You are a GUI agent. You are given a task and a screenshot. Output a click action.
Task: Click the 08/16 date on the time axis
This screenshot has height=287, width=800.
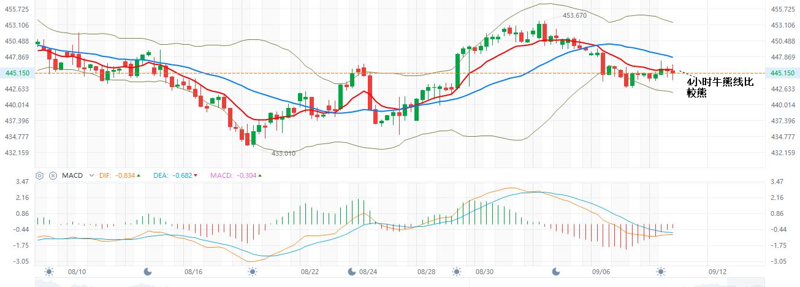[x=192, y=271]
